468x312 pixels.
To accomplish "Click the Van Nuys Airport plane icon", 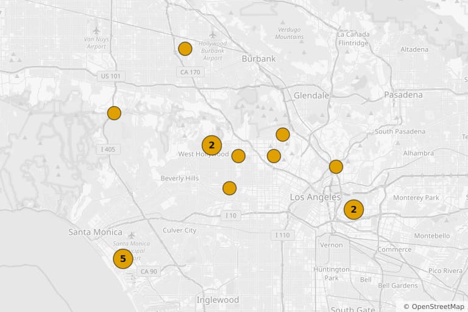I will 96,30.
